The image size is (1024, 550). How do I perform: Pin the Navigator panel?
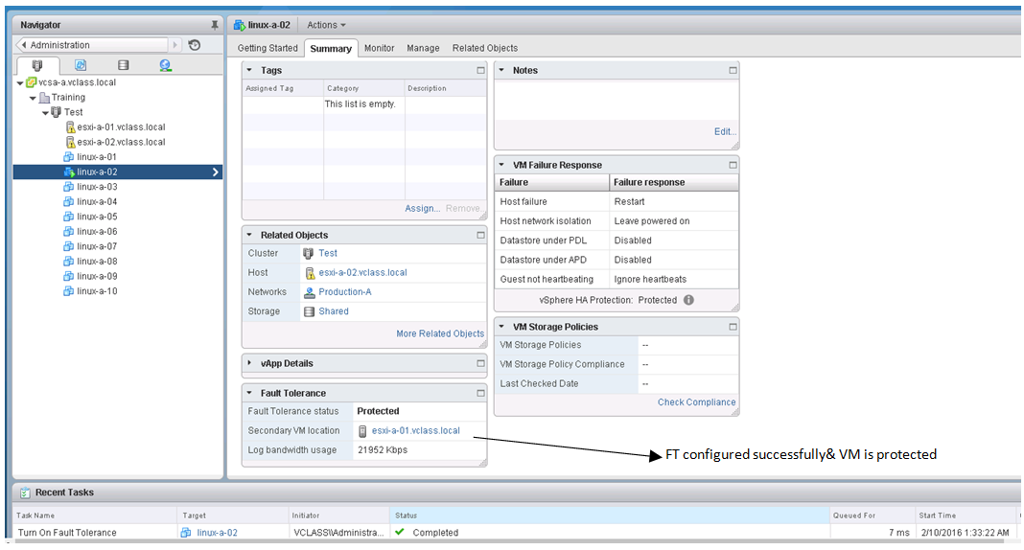214,25
